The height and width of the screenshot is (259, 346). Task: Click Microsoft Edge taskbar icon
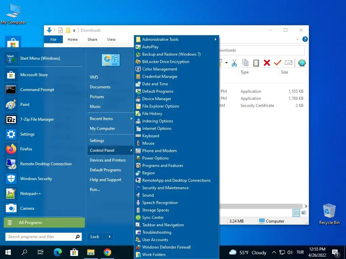pos(58,252)
